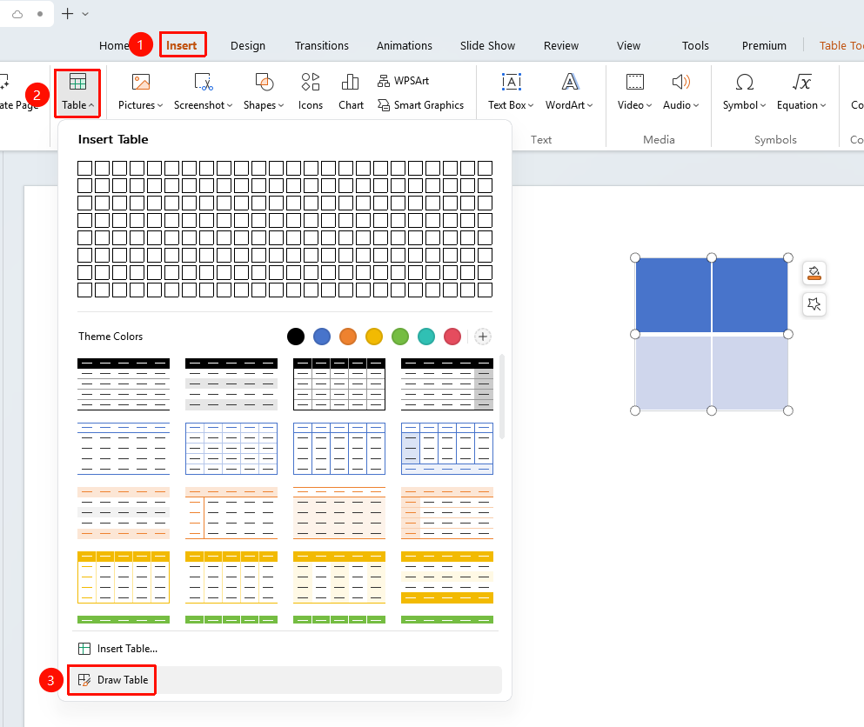The image size is (864, 727).
Task: Insert a Text Box
Action: (511, 91)
